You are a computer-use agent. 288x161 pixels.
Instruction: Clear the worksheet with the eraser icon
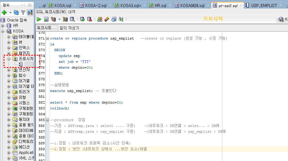pyautogui.click(x=107, y=19)
